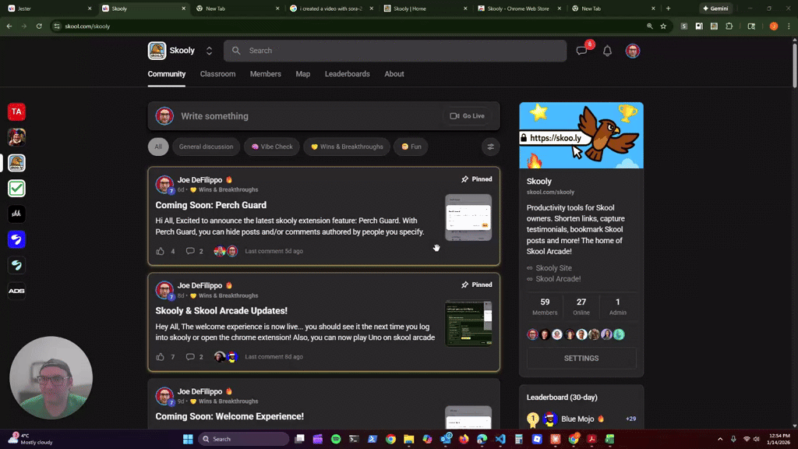Click the SETTINGS button
The height and width of the screenshot is (449, 798).
[x=581, y=358]
